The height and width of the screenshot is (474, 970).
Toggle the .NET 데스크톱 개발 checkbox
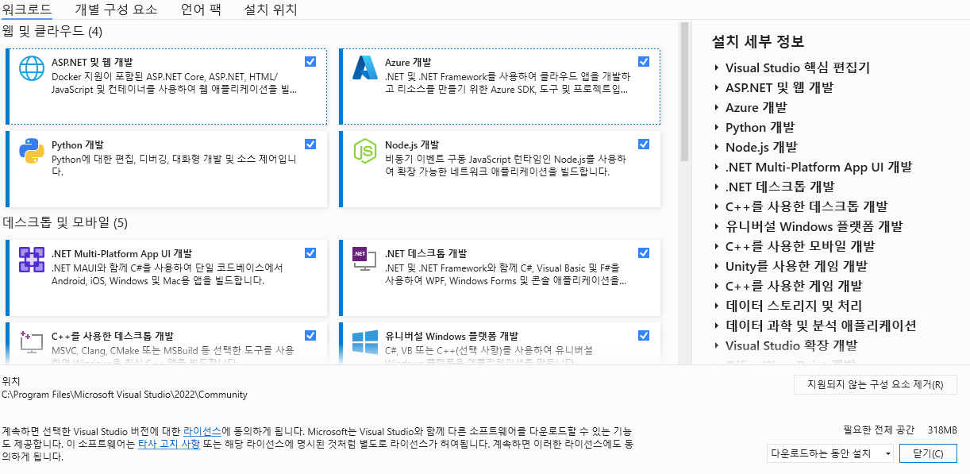pos(644,252)
